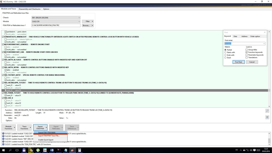Click info icon of 13:15:23 log entry
This screenshot has height=153, width=272.
[x=3, y=133]
